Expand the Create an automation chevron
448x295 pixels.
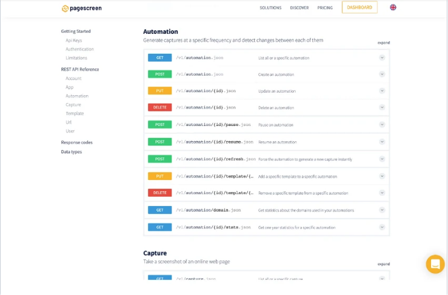click(382, 75)
